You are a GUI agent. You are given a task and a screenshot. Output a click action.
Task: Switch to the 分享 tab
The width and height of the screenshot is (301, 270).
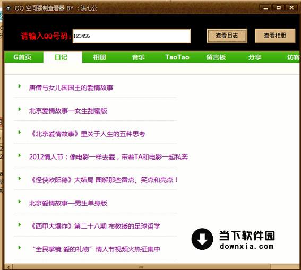255,57
